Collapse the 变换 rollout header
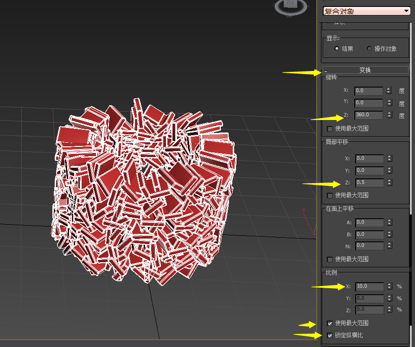The width and height of the screenshot is (415, 347). click(x=365, y=70)
